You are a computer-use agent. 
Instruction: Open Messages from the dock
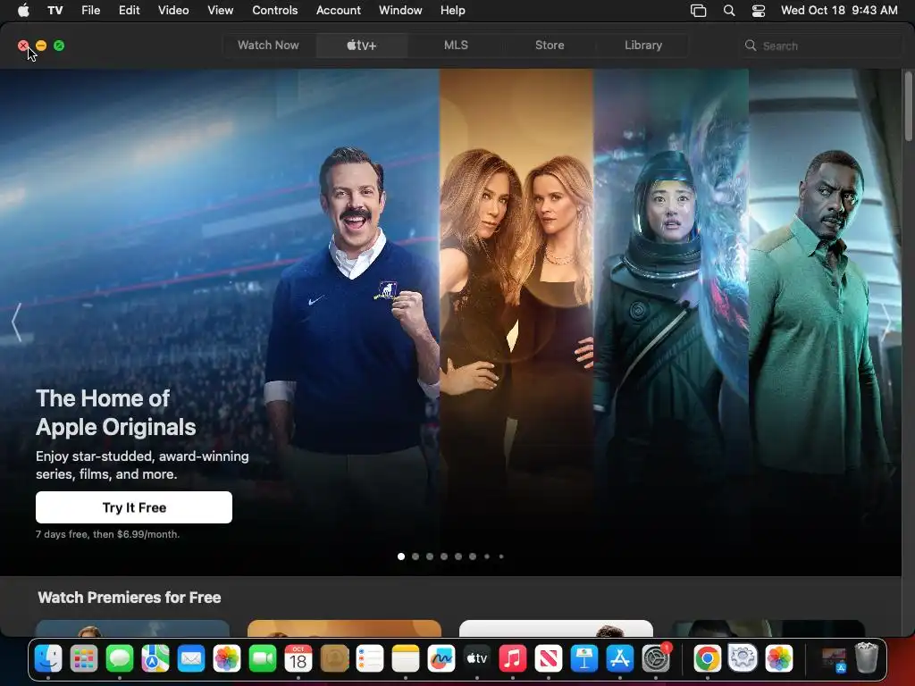120,658
